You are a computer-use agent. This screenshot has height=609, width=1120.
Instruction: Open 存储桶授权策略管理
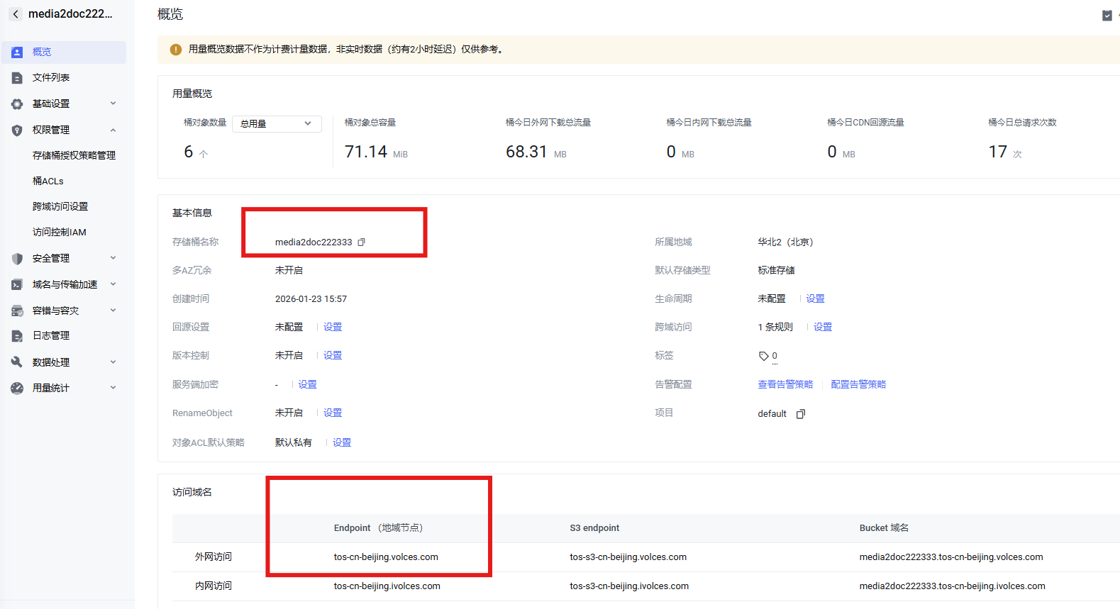coord(74,155)
